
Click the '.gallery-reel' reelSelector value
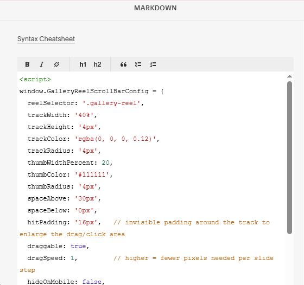111,103
